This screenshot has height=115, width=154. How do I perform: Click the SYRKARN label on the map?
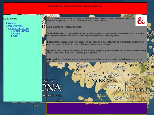coord(104,81)
